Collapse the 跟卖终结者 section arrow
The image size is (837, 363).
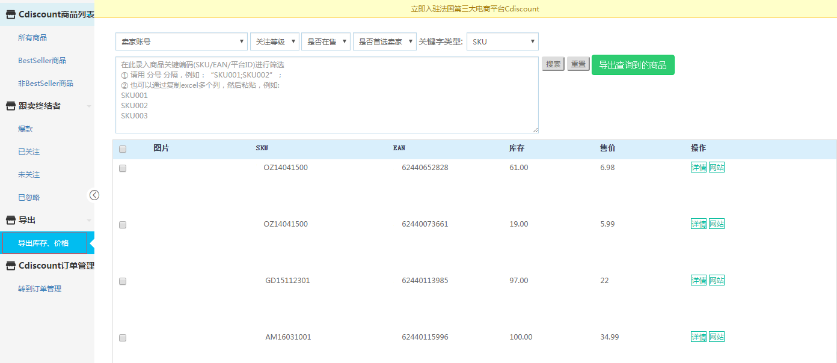89,106
